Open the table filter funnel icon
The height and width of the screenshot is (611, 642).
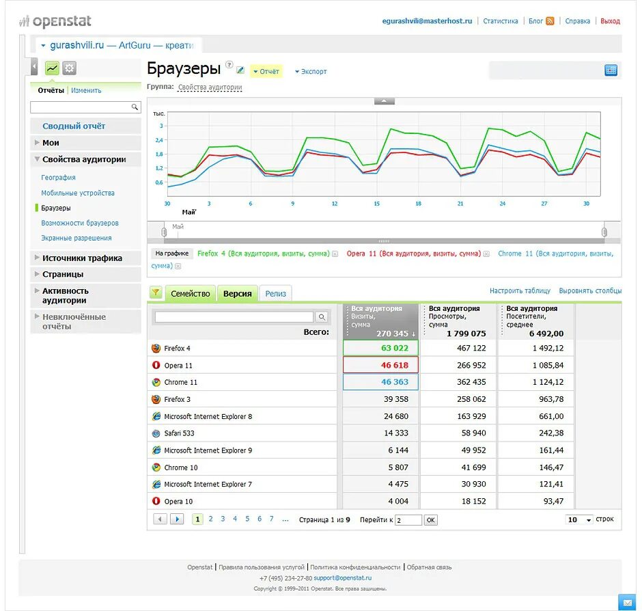(156, 293)
